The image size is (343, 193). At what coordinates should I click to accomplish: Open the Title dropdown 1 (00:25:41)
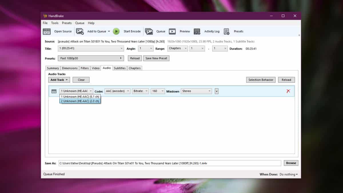pyautogui.click(x=91, y=49)
